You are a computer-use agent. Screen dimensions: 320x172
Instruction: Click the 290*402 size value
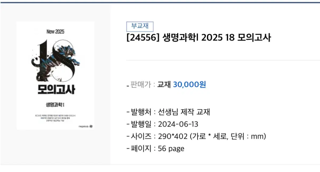coord(173,137)
